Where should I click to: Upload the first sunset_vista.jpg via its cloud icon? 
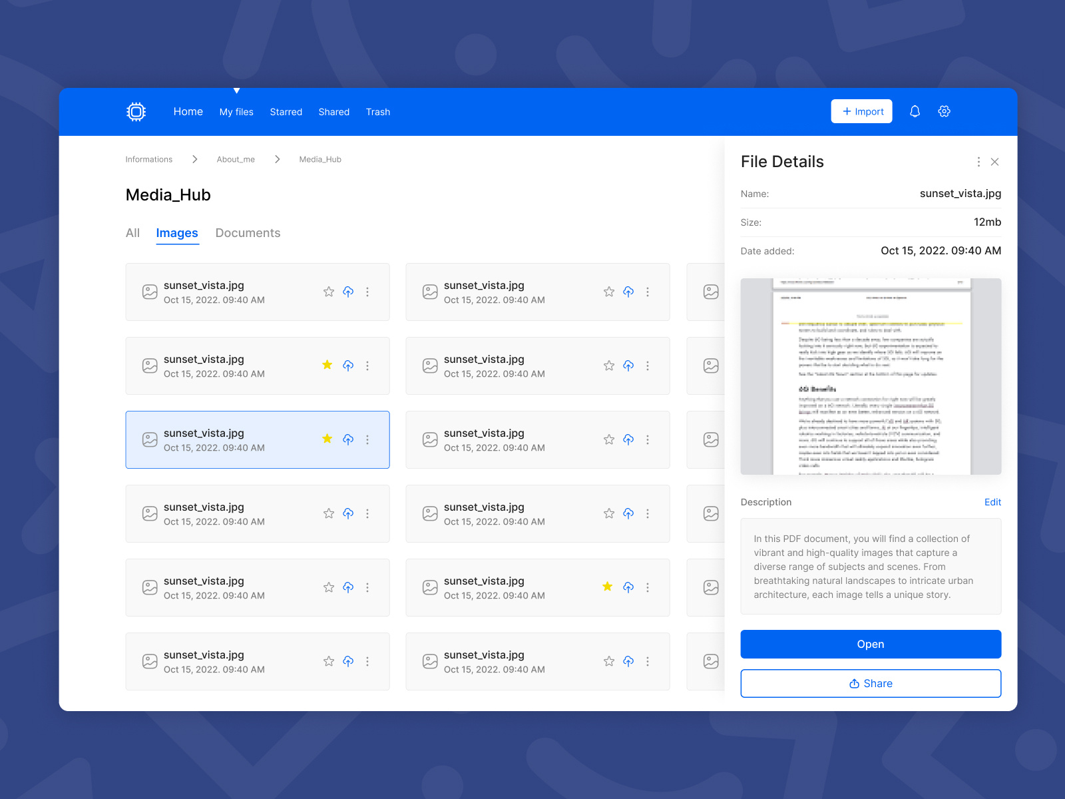click(348, 292)
